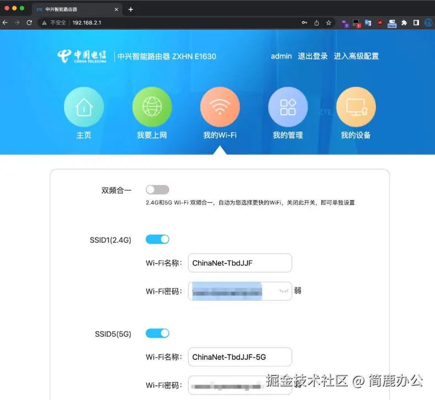Go back with browser back arrow
This screenshot has width=435, height=400.
[x=5, y=23]
